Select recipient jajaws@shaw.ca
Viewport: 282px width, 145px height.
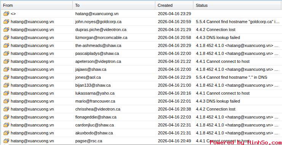click(91, 69)
